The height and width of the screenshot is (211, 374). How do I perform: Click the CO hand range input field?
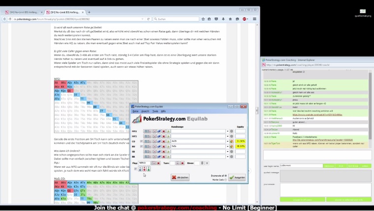[x=198, y=141]
